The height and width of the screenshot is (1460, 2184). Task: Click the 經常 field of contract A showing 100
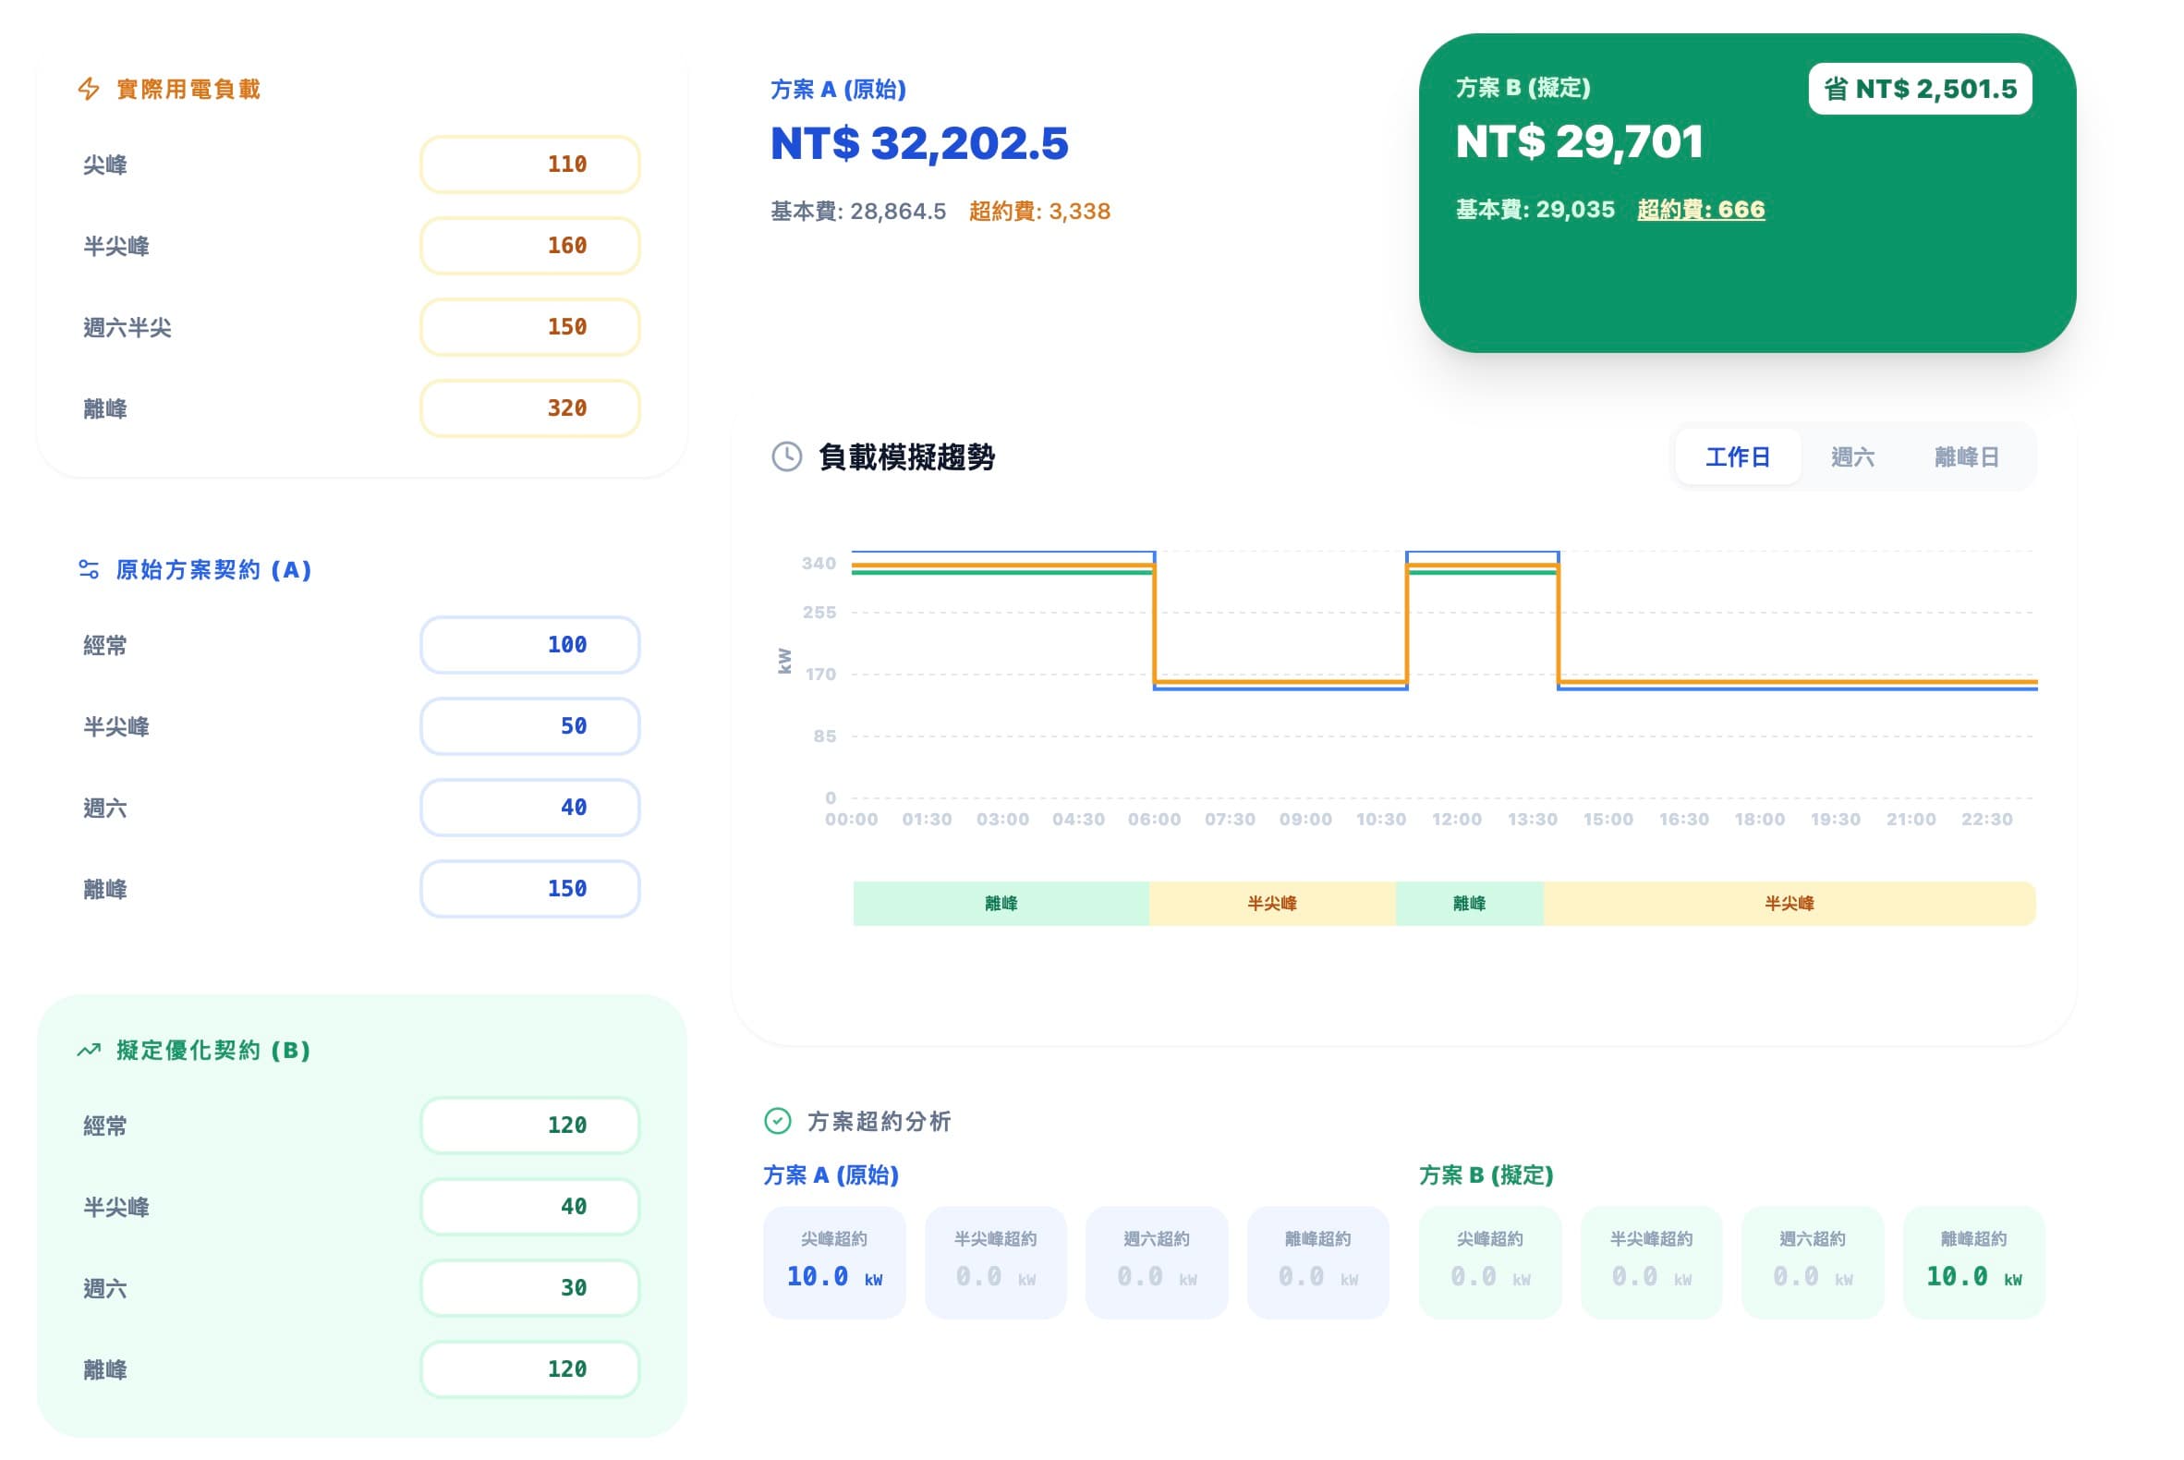(x=529, y=643)
